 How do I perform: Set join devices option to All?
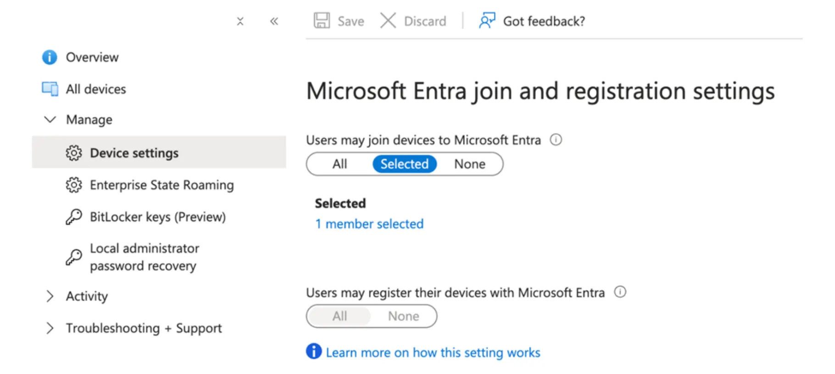tap(340, 164)
